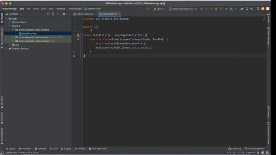276x155 pixels.
Task: Click the MainActivity class gutter icon
Action: point(78,35)
